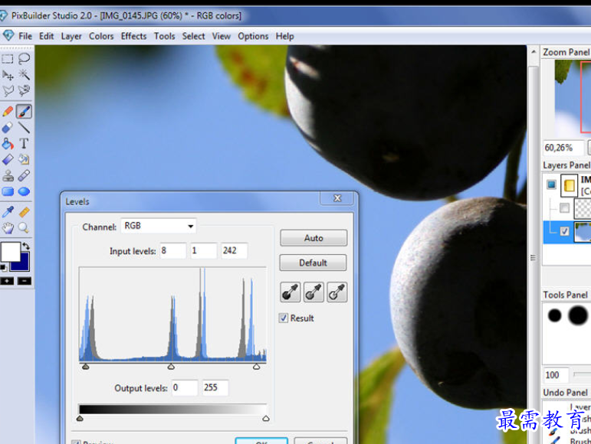The image size is (591, 444).
Task: Pick the gray point eyedropper in Levels
Action: point(314,292)
